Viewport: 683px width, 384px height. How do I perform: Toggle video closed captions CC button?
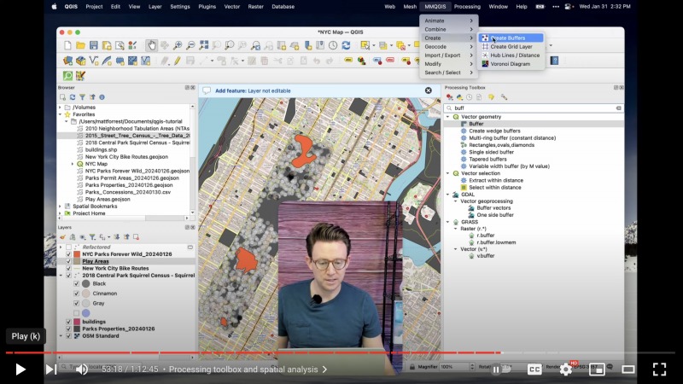[x=534, y=369]
